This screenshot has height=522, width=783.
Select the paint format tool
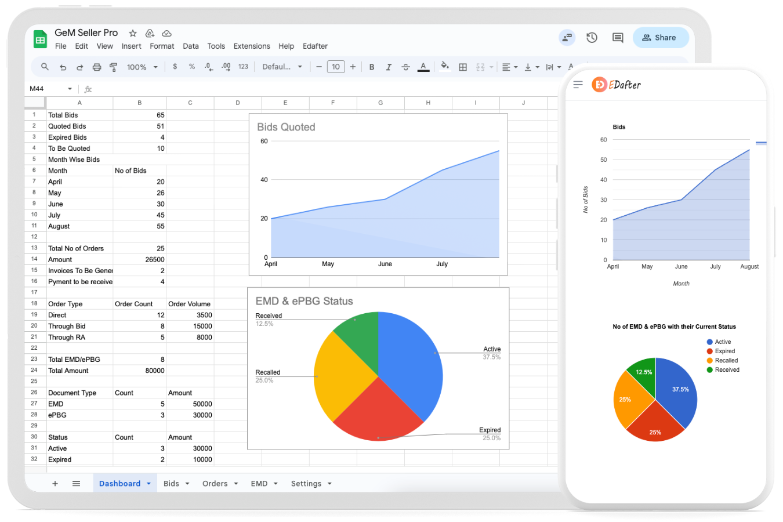coord(114,67)
